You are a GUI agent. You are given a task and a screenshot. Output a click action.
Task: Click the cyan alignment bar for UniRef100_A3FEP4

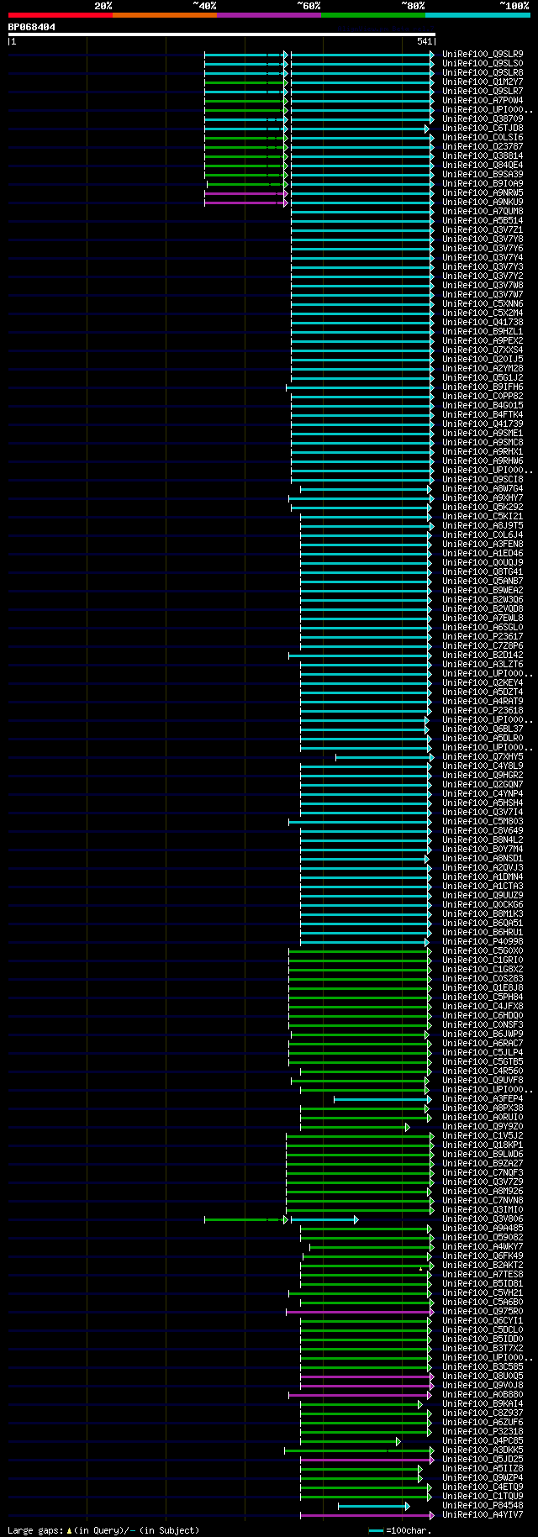tap(382, 1099)
